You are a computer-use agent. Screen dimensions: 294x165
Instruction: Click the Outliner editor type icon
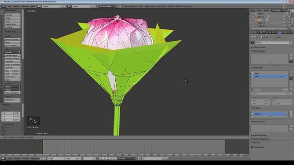(253, 11)
